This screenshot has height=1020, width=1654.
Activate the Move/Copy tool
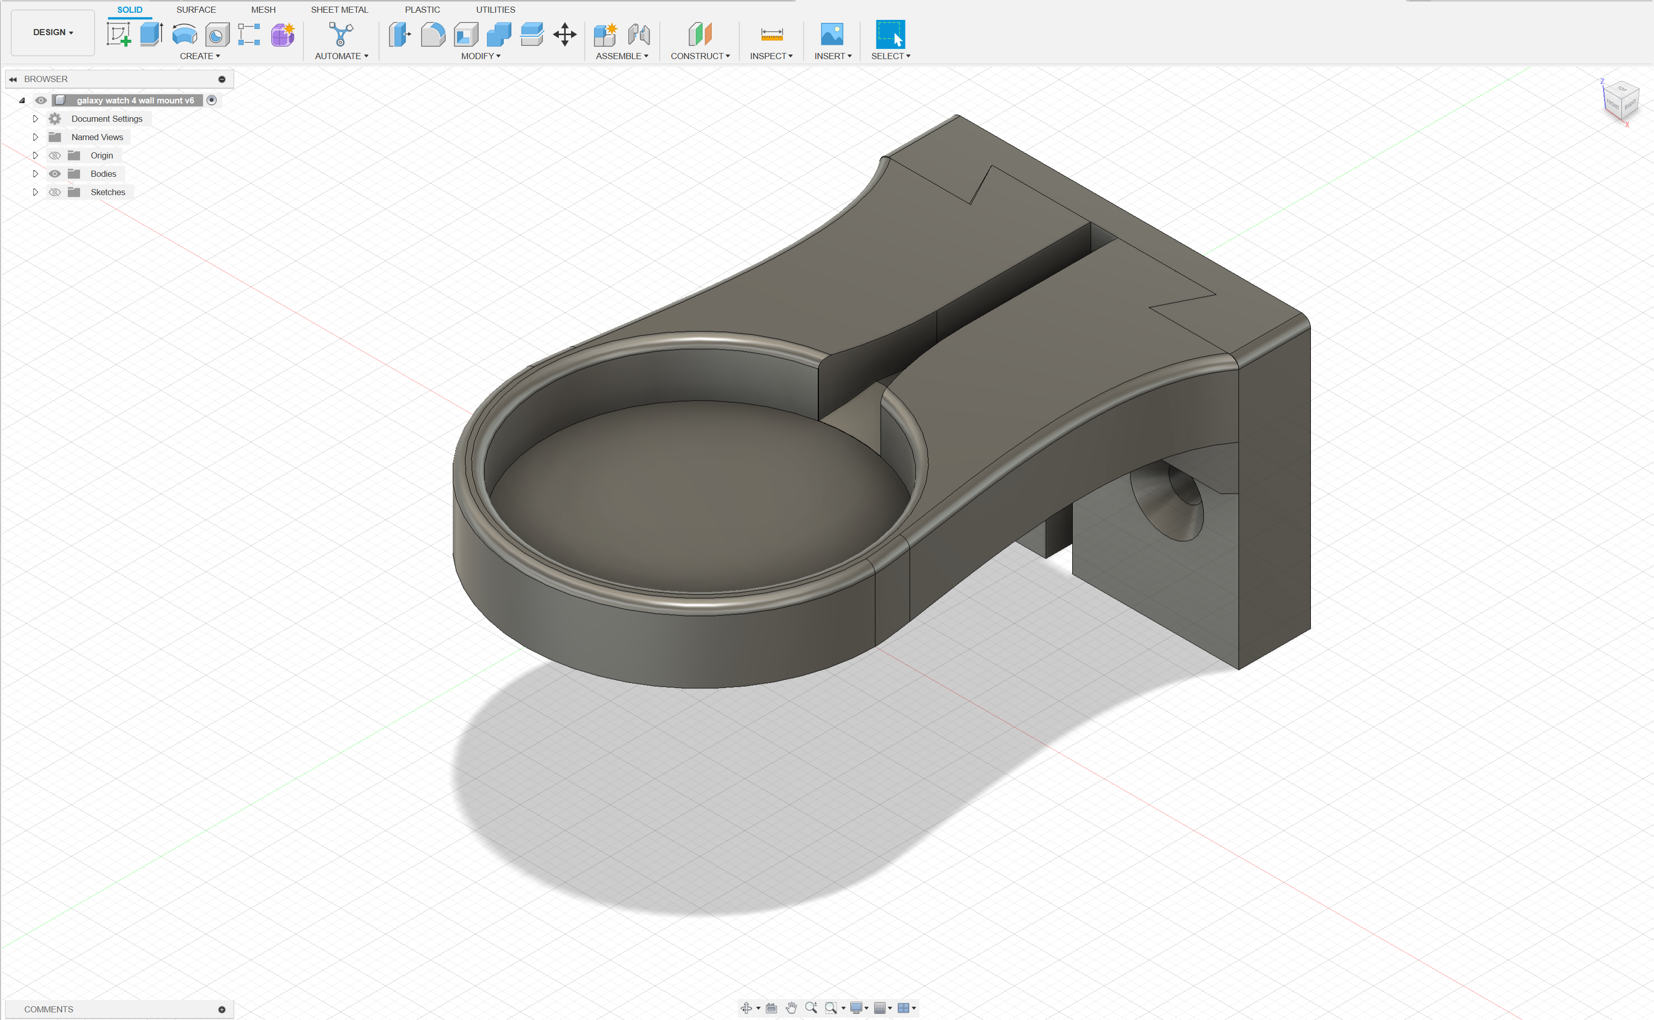[564, 34]
